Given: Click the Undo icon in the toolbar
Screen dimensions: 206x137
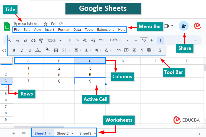Looking at the screenshot, I should click(18, 40).
